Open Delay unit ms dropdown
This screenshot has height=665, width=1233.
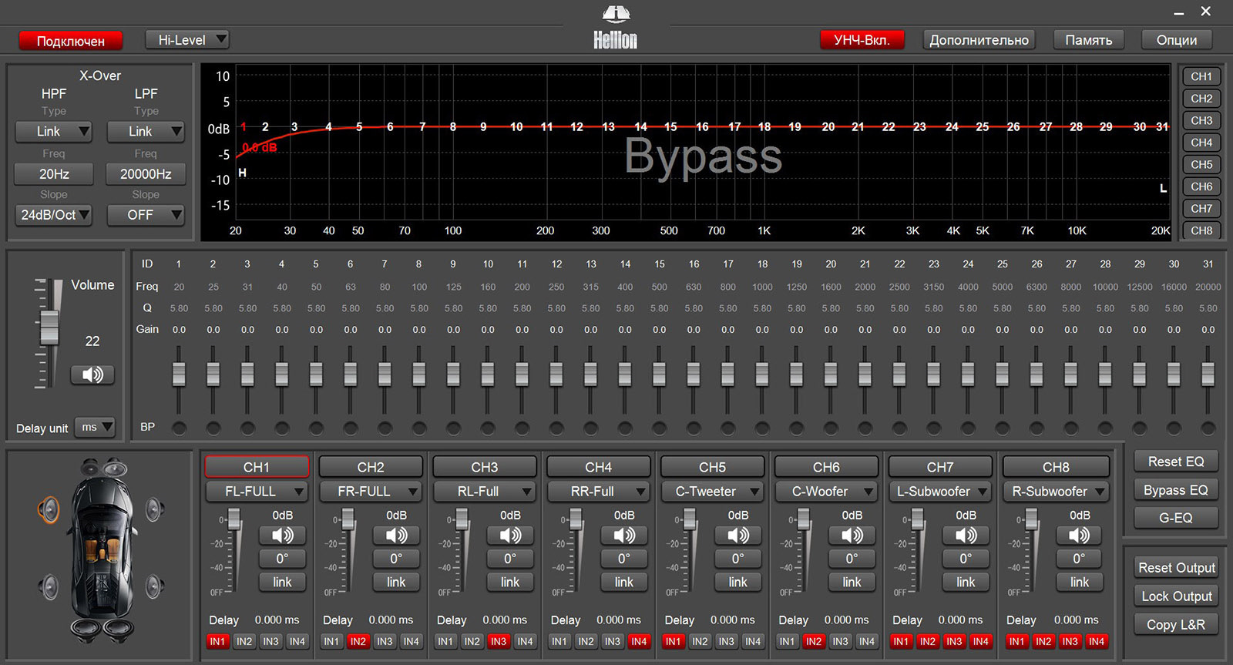tap(95, 427)
